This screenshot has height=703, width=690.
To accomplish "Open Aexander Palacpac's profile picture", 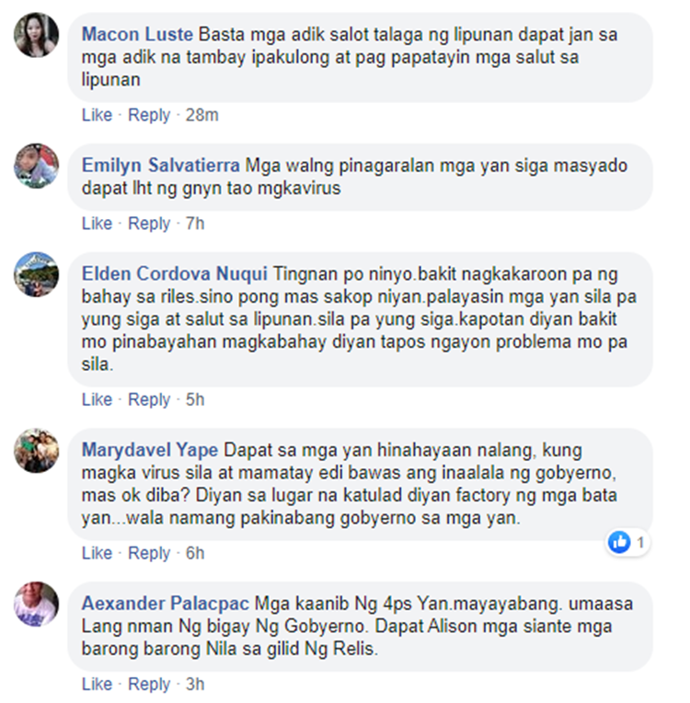I will tap(36, 604).
